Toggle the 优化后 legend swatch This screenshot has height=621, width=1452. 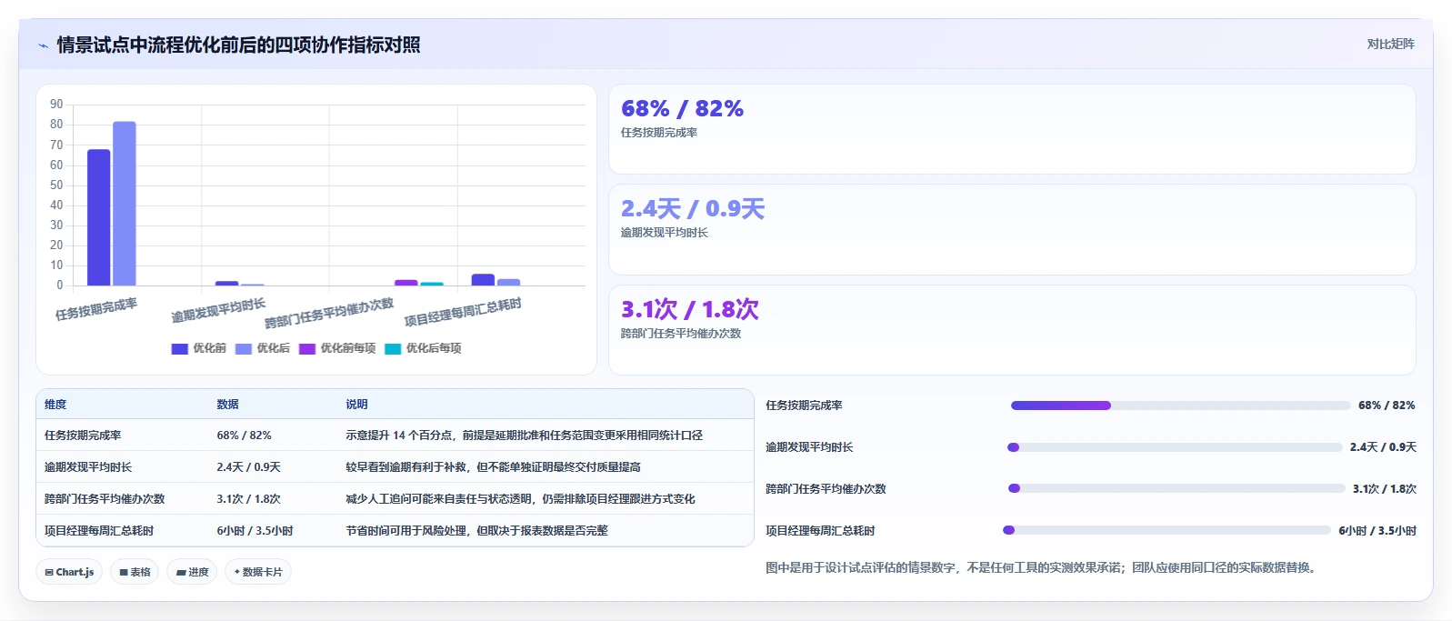point(244,348)
